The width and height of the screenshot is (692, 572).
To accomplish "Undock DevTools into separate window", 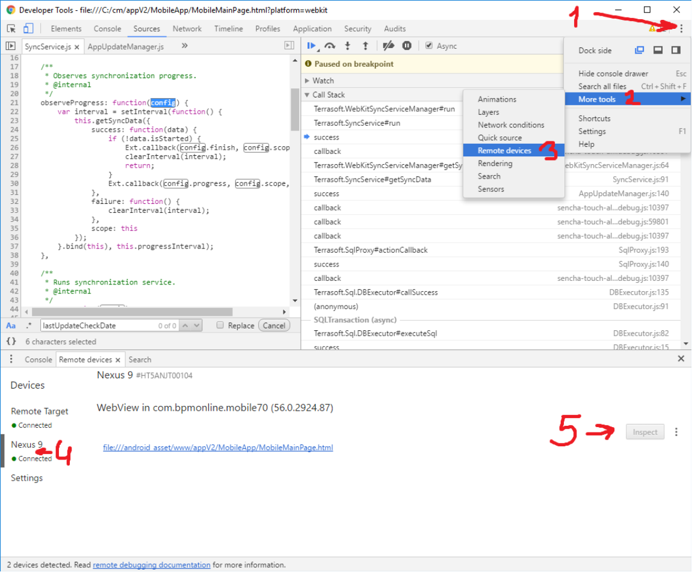I will pos(640,51).
